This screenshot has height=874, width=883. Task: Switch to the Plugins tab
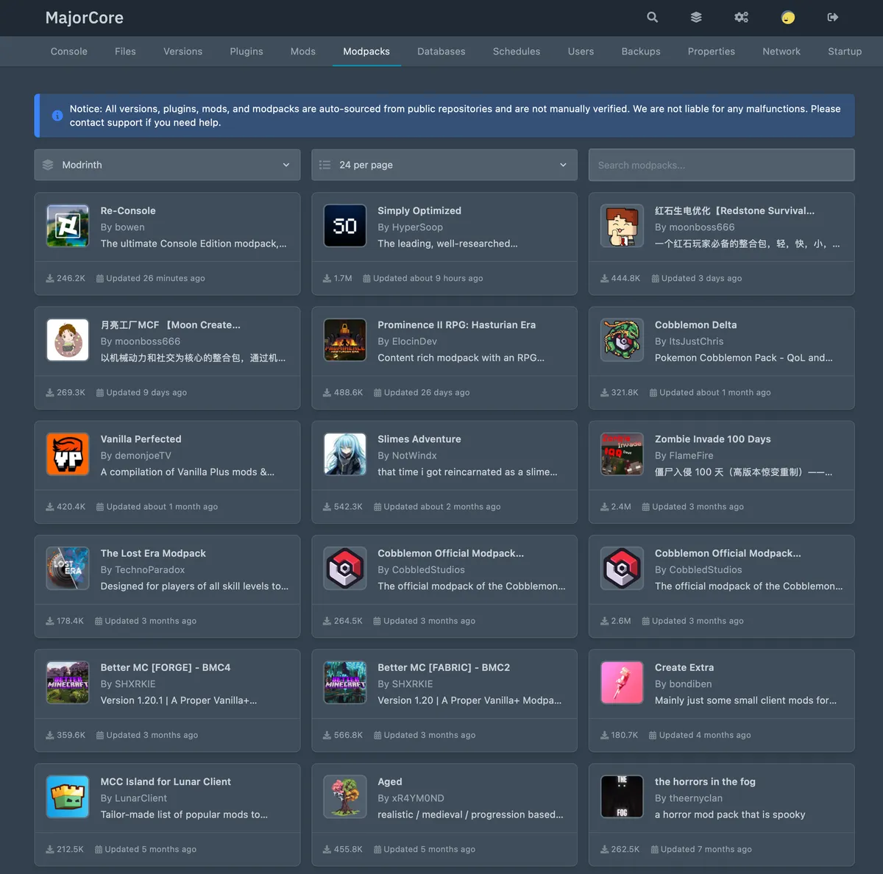tap(247, 51)
